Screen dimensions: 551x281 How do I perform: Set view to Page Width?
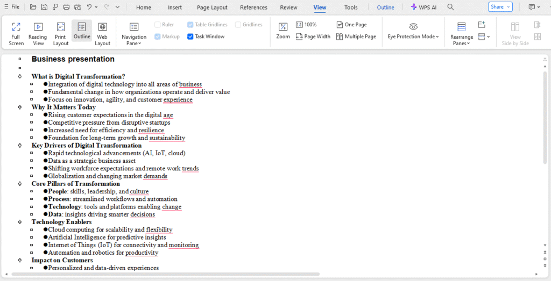point(313,37)
